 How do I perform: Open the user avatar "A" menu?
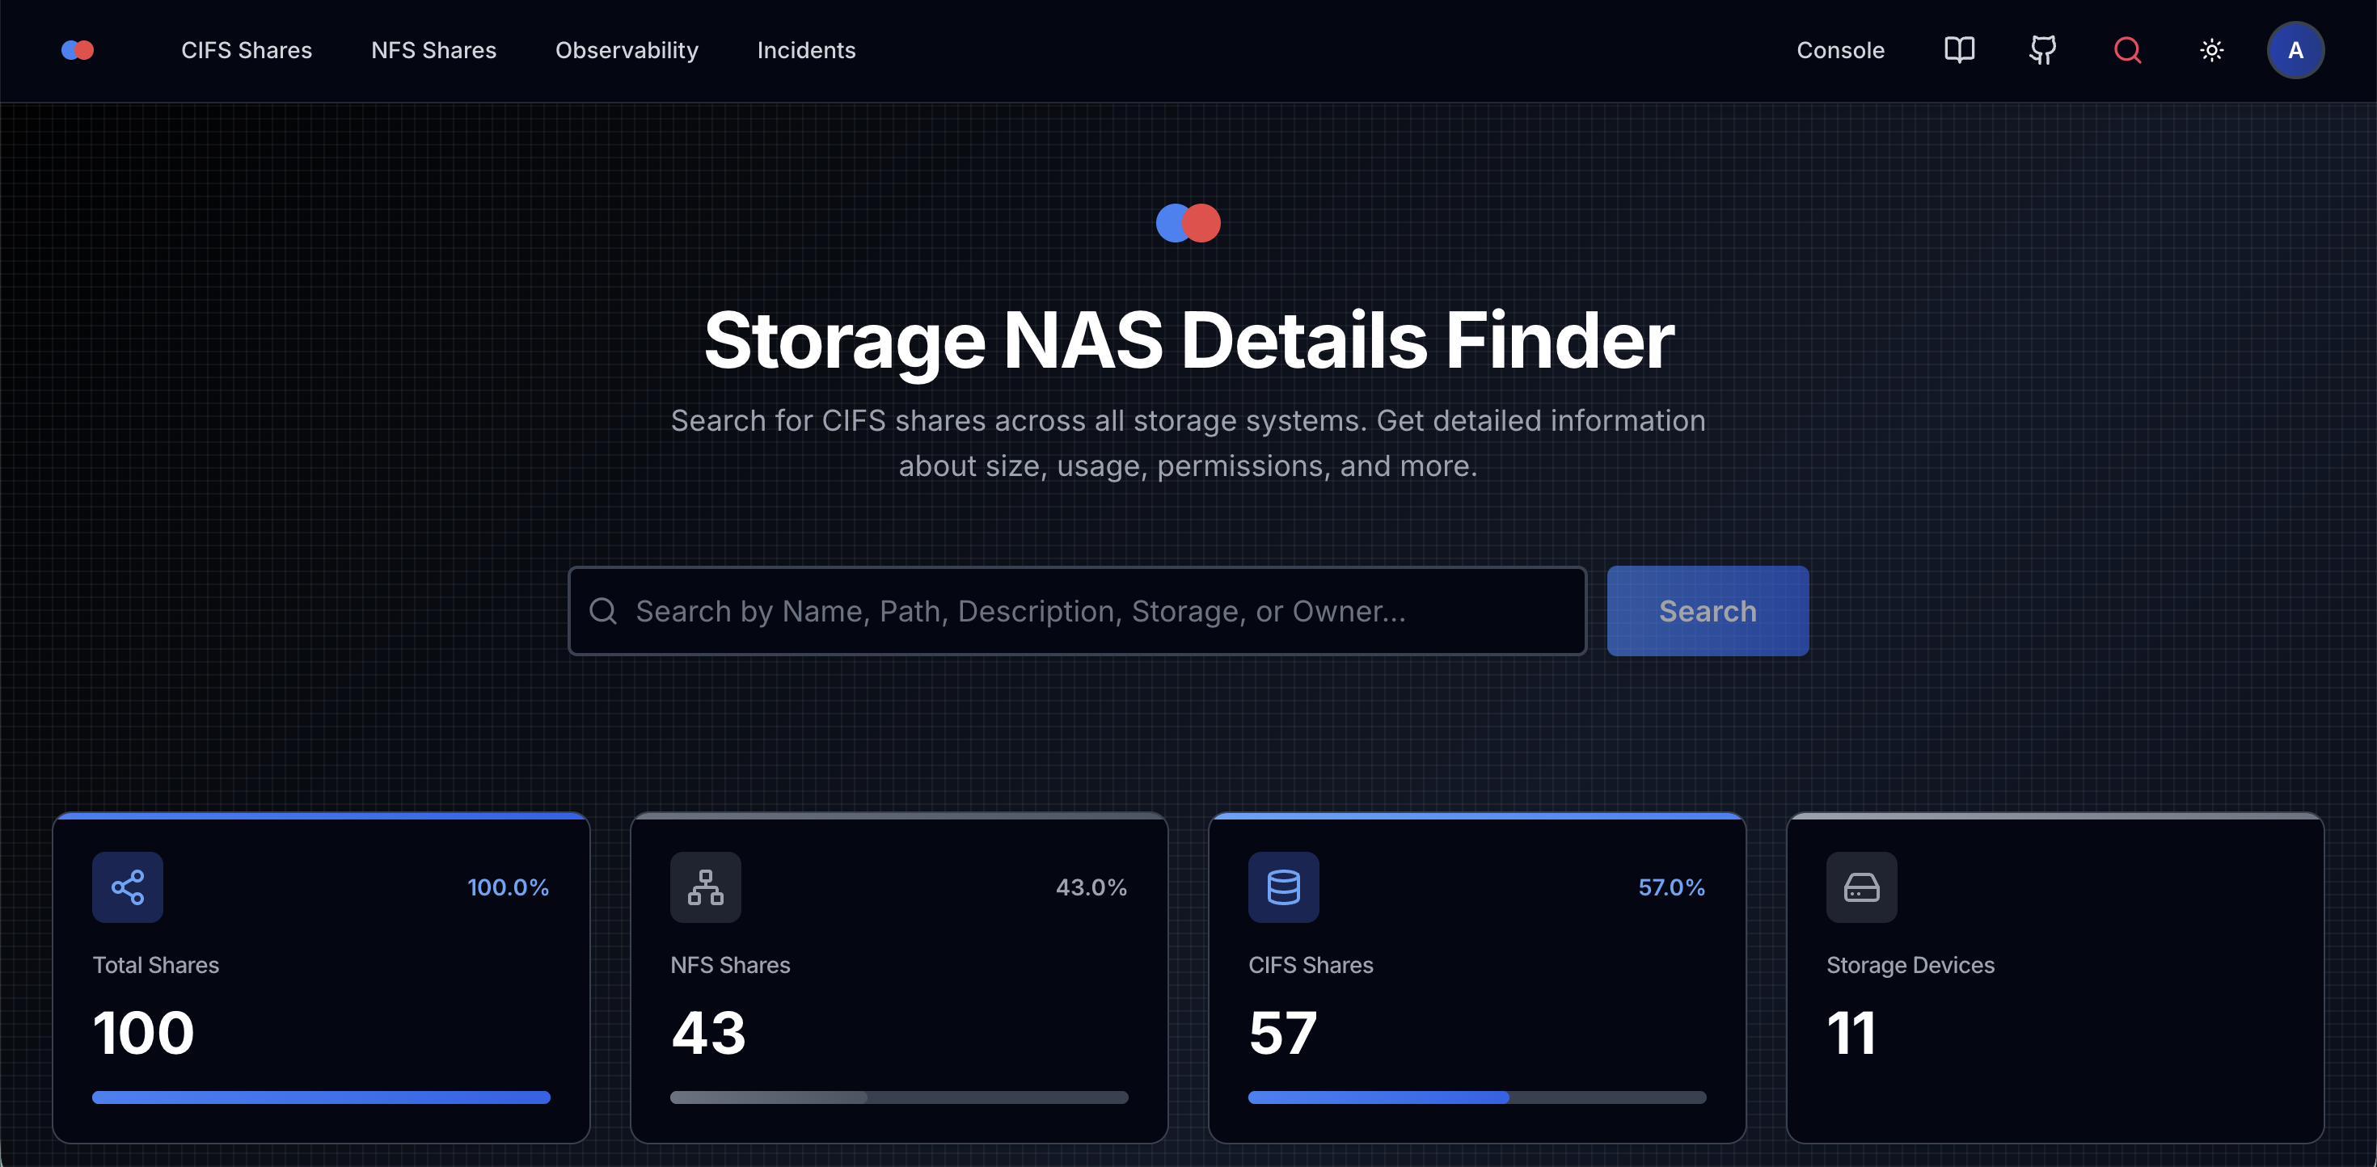coord(2295,50)
